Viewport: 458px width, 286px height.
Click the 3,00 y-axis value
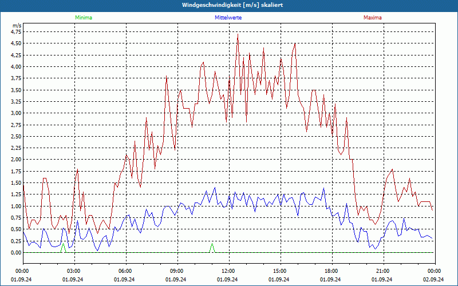(16, 113)
